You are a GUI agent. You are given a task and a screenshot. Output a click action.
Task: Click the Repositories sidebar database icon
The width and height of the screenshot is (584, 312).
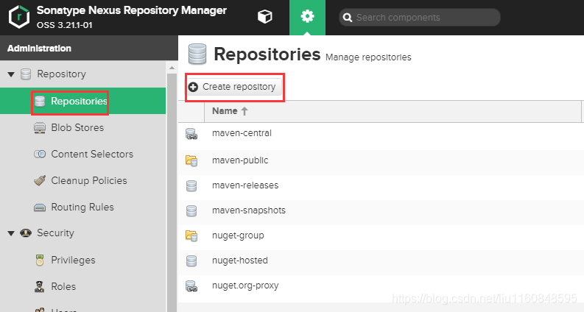tap(40, 101)
